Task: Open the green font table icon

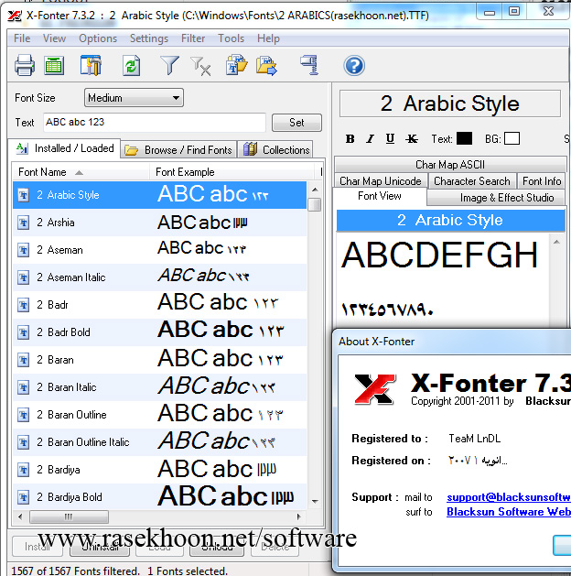Action: (x=54, y=66)
